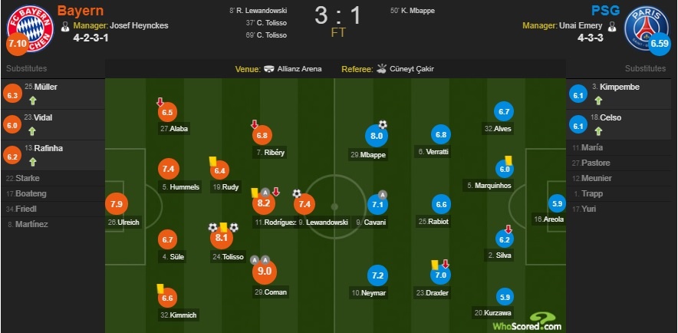Click Ribéry's red substitution arrow
Screen dimensions: 678x333
click(x=255, y=124)
